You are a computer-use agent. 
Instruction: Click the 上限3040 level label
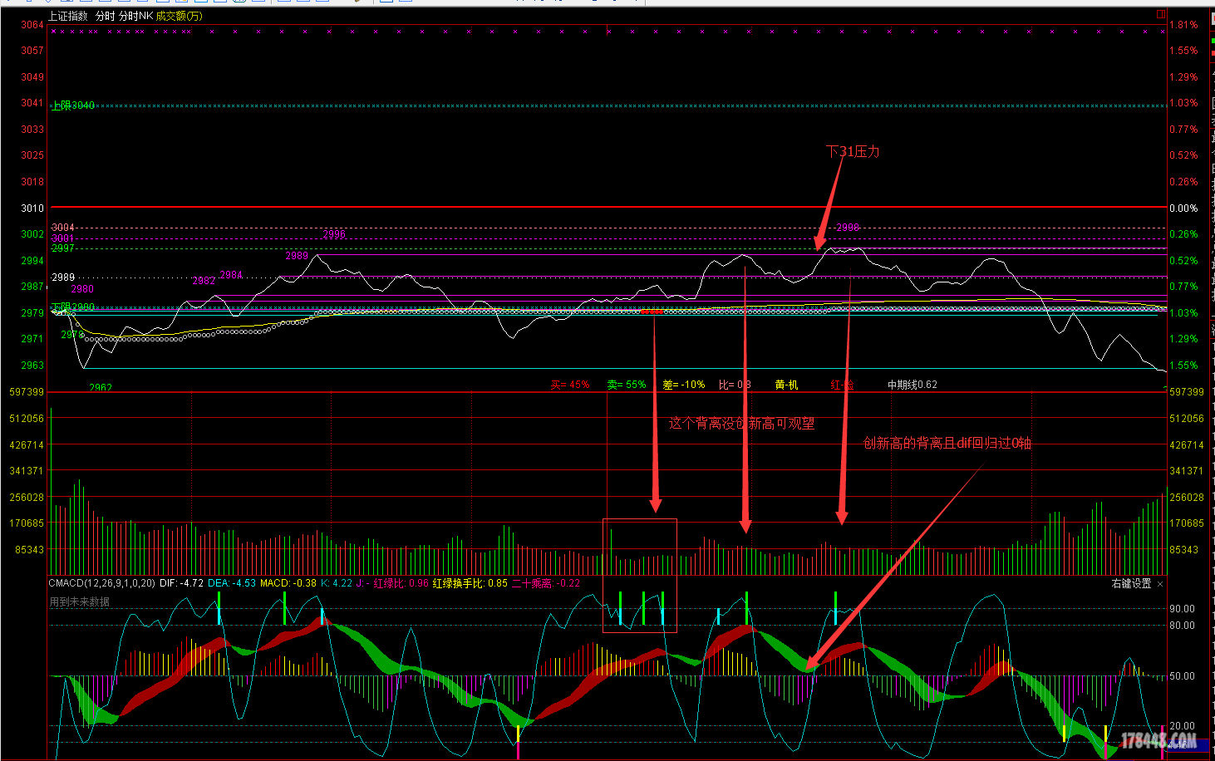(73, 106)
